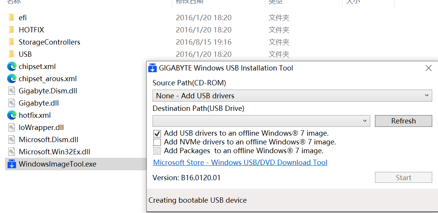The image size is (438, 213).
Task: Select the Microsoft.Win32Ex.dll file
Action: tap(54, 152)
